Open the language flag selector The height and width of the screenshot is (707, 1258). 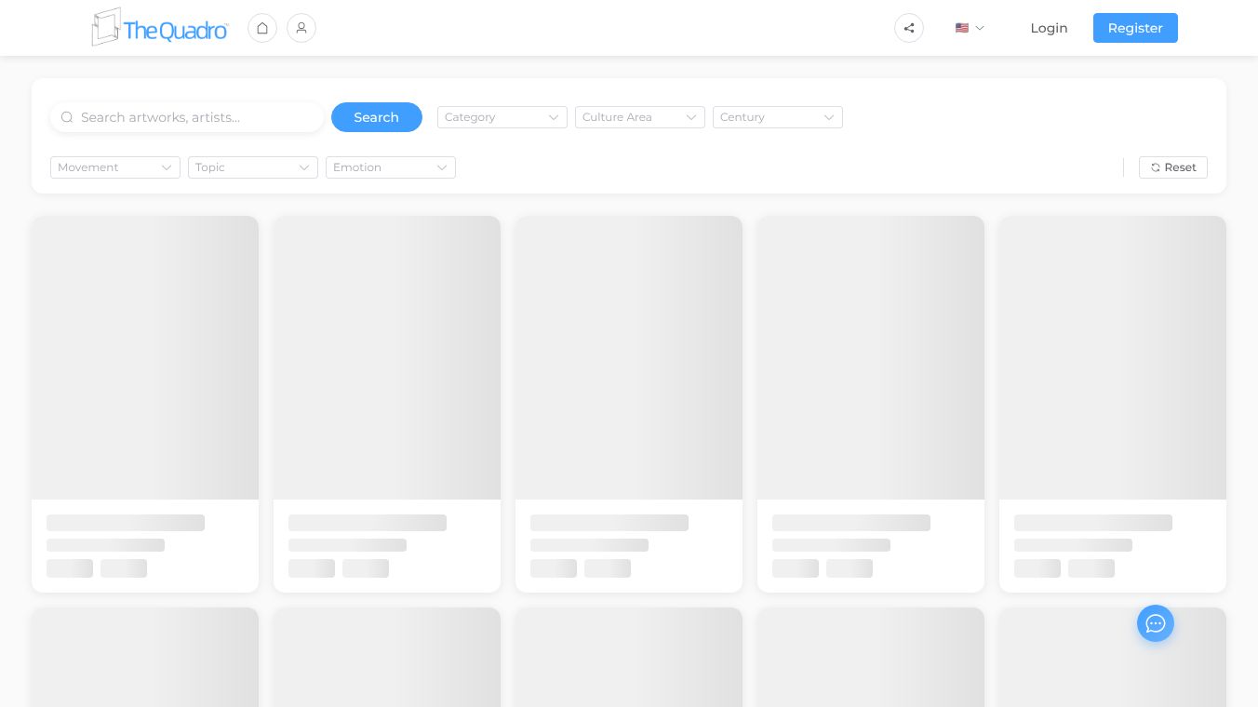point(970,28)
